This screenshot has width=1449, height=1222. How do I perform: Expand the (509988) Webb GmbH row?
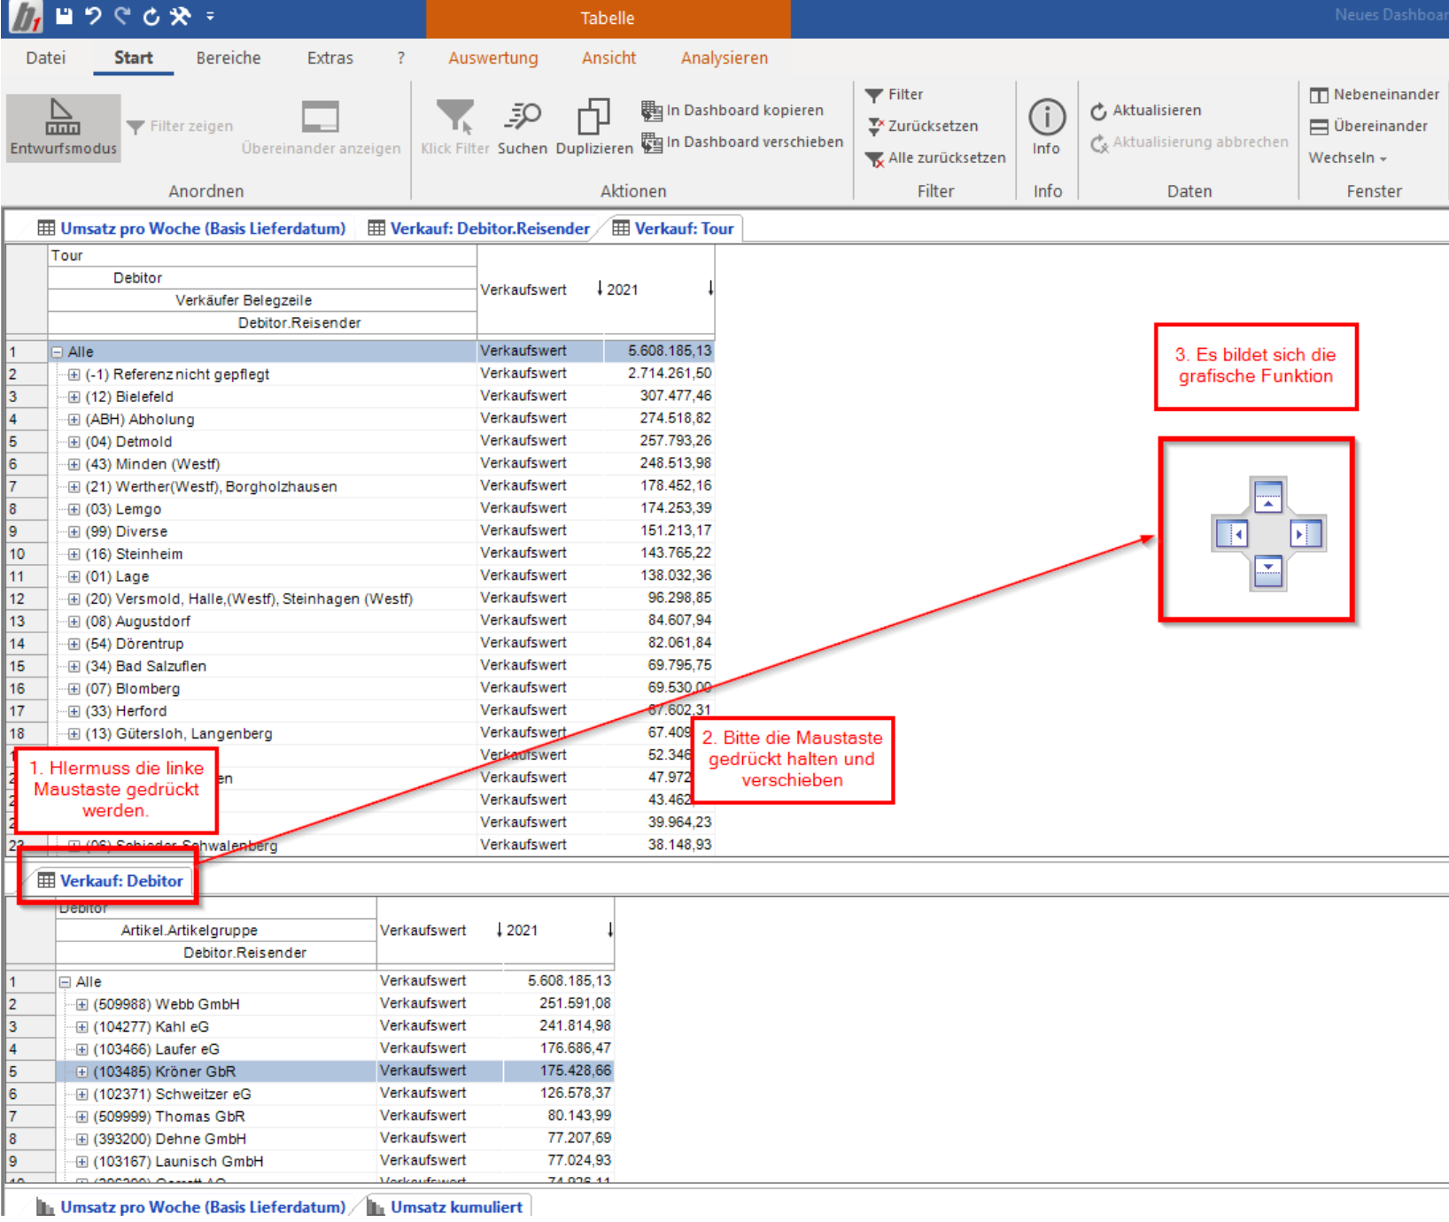point(81,1004)
